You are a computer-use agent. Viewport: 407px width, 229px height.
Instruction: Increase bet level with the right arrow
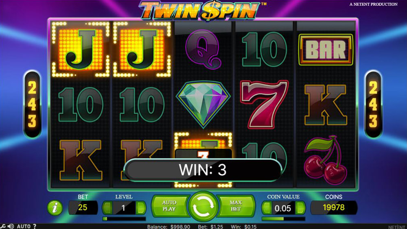tap(141, 208)
